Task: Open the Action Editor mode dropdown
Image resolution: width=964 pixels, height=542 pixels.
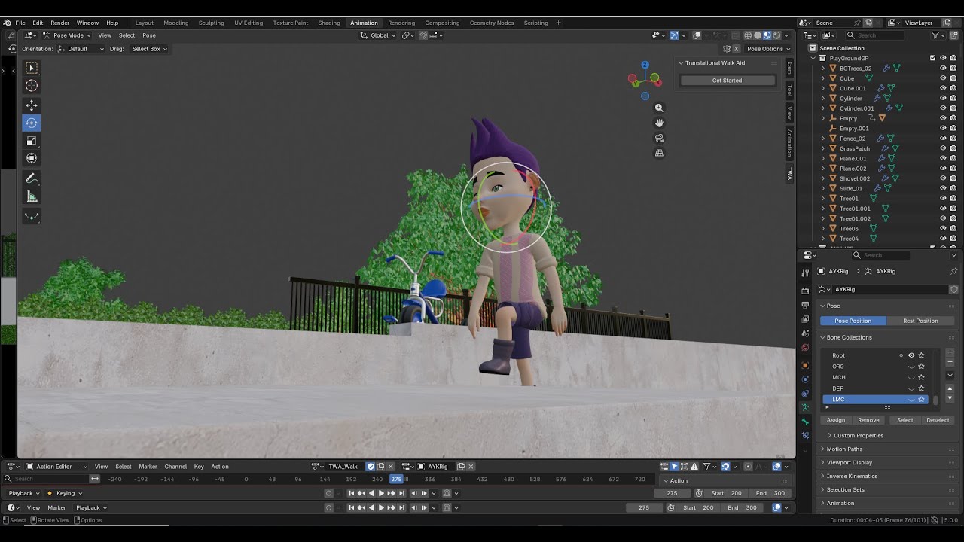Action: point(57,467)
